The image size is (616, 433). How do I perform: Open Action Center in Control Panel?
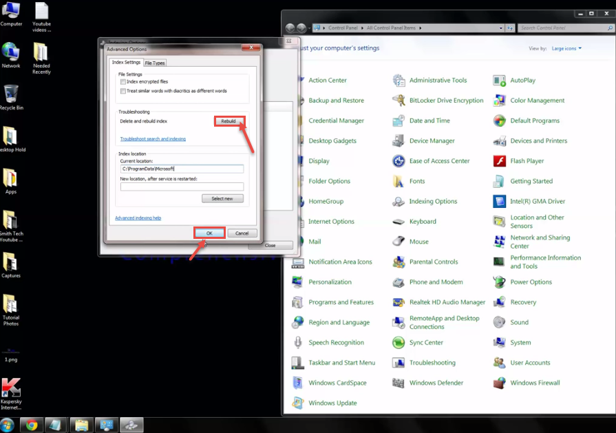click(328, 81)
